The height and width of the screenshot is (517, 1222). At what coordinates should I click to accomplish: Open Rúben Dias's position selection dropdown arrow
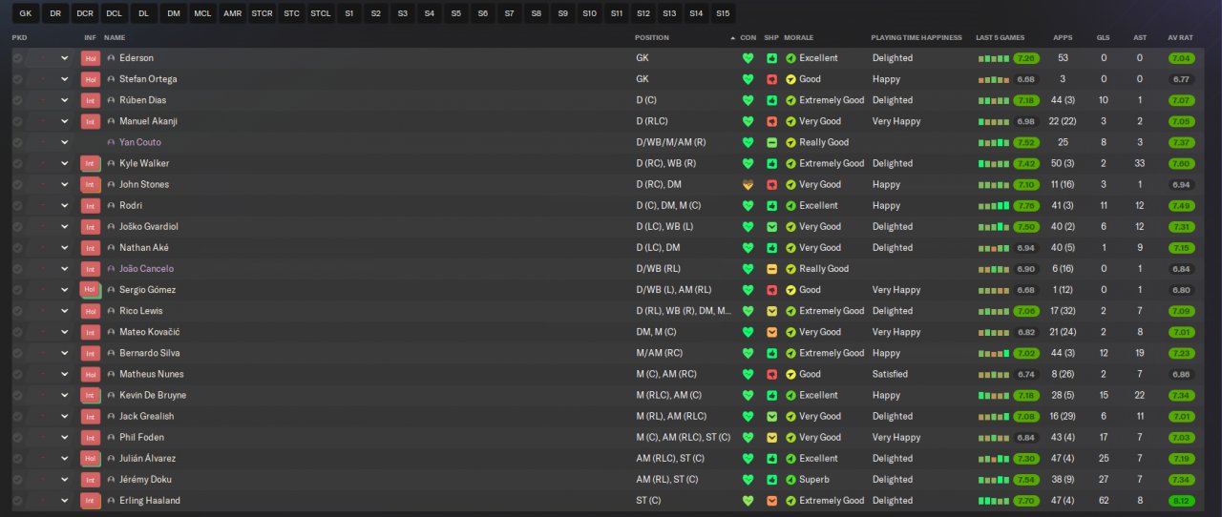pos(65,100)
